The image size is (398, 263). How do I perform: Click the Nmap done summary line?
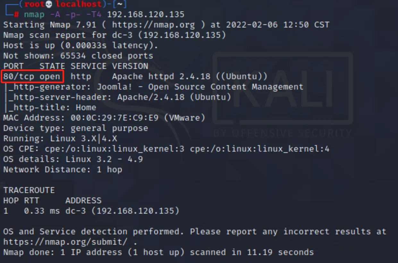tap(158, 252)
